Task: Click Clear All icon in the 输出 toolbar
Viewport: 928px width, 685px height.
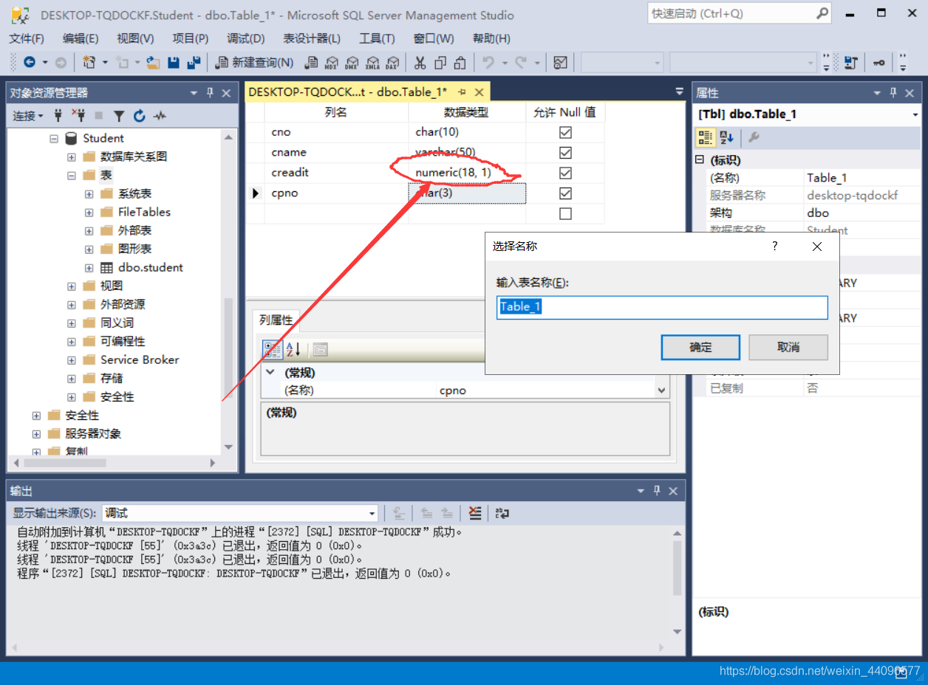Action: click(x=475, y=513)
